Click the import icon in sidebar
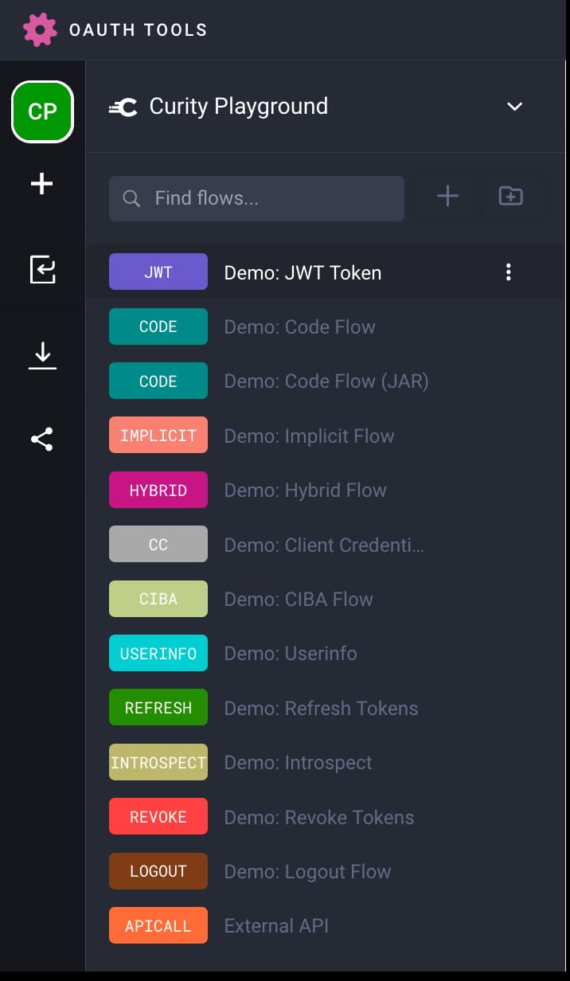This screenshot has height=981, width=570. click(42, 270)
